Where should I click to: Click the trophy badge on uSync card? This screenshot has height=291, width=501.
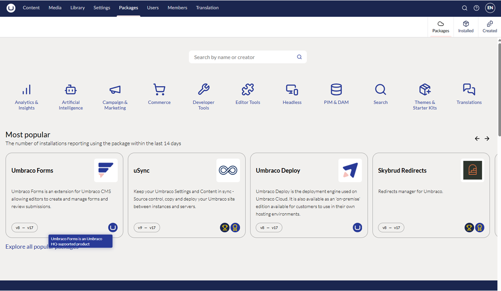click(x=225, y=227)
